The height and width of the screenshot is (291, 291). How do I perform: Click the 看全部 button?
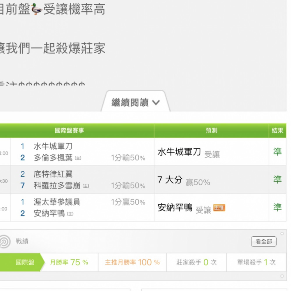tap(264, 242)
